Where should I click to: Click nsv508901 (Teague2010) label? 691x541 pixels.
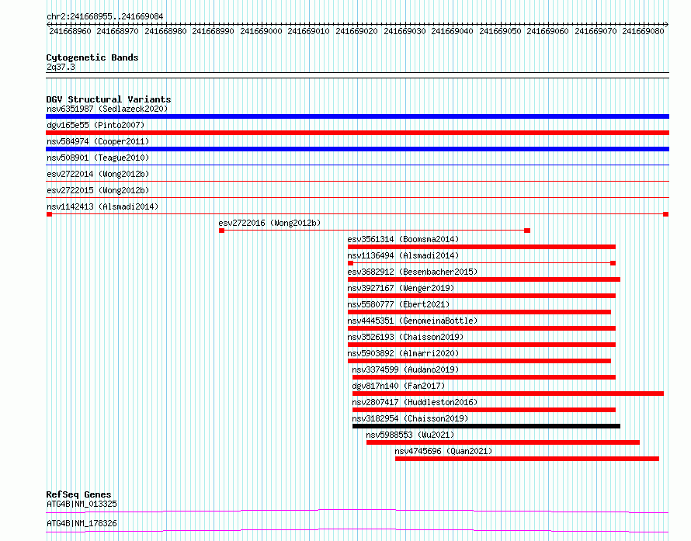click(x=98, y=158)
